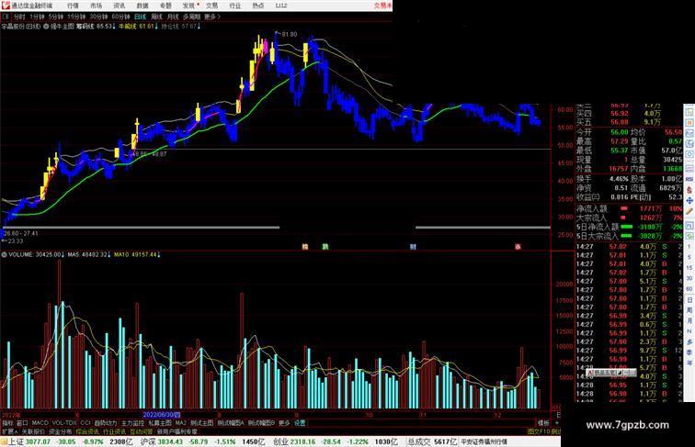Viewport: 695px width, 447px height.
Task: Click the round icon beside 强牛主图 indicator
Action: pos(46,27)
